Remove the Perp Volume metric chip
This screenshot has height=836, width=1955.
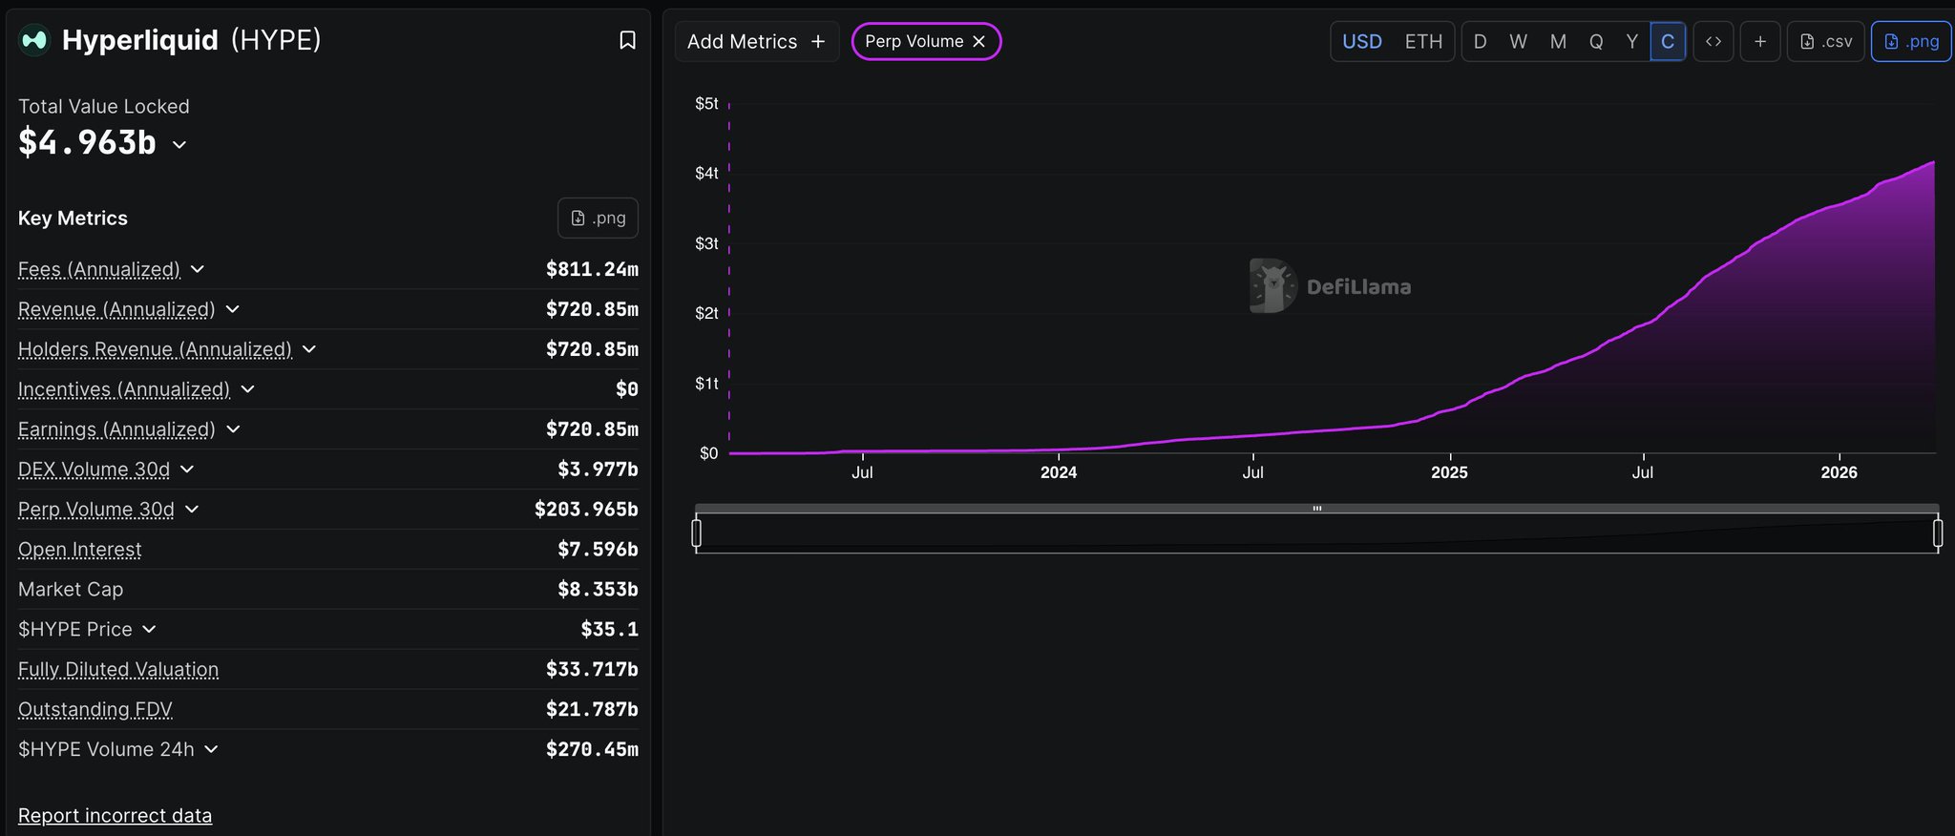(978, 42)
